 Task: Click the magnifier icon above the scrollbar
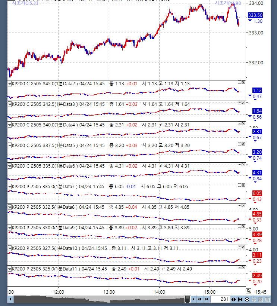[249, 291]
